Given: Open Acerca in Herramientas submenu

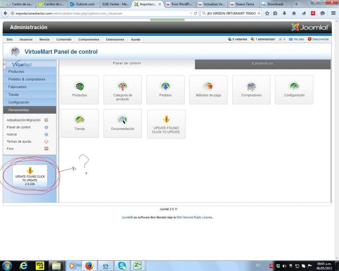Looking at the screenshot, I should [x=12, y=134].
